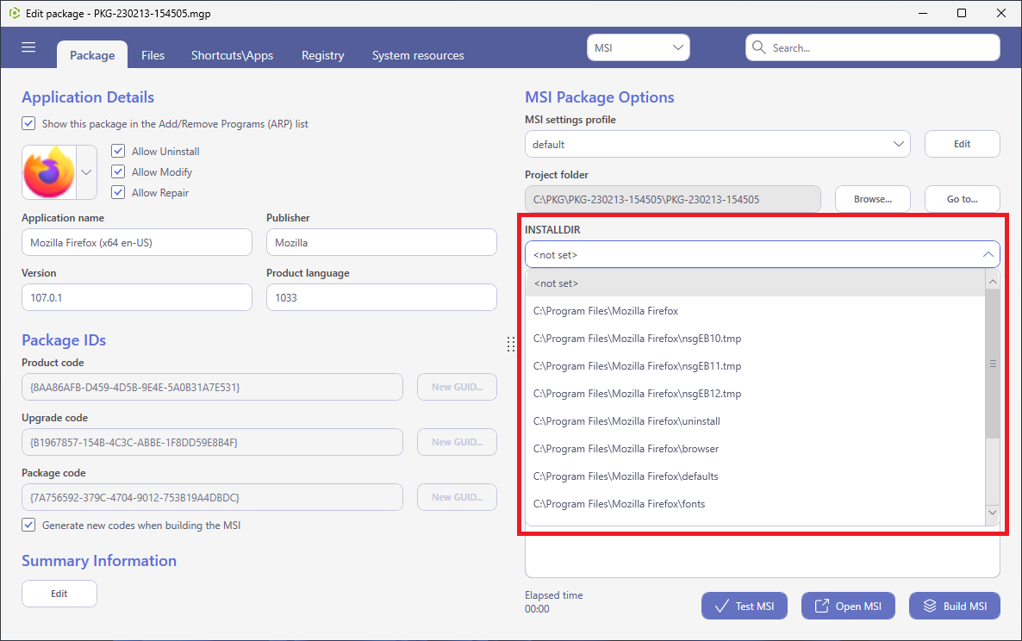This screenshot has height=641, width=1022.
Task: Open the MSI package type dropdown
Action: point(638,47)
